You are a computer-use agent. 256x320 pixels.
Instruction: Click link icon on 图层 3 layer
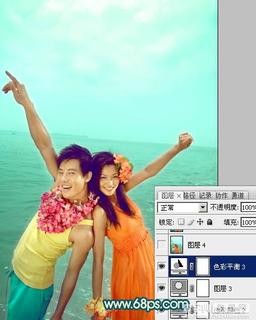tap(191, 288)
